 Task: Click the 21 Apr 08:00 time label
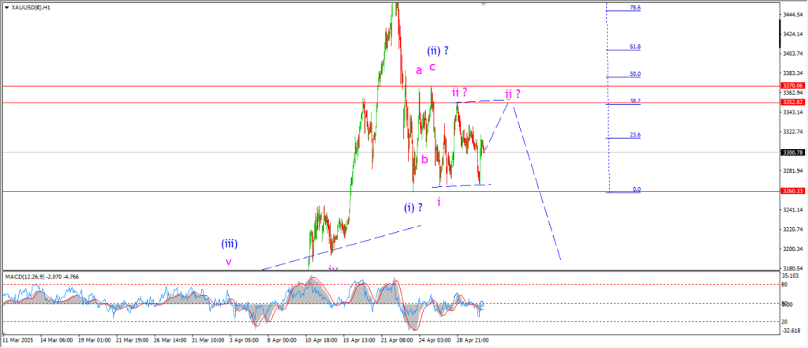(x=398, y=341)
